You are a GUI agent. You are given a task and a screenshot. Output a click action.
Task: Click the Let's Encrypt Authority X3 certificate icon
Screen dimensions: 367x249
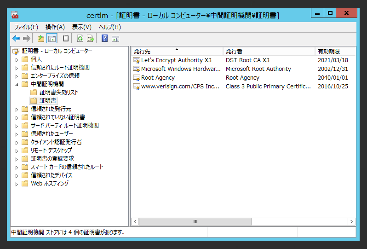(137, 60)
